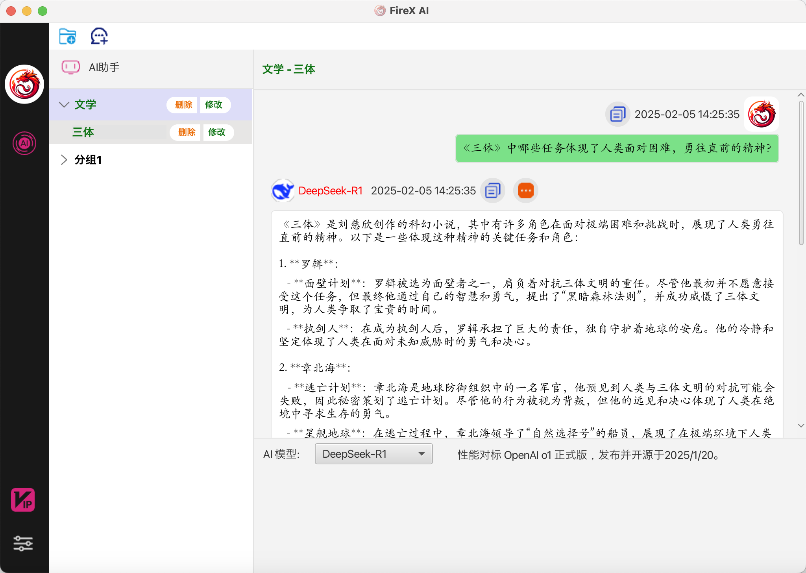The image size is (806, 573).
Task: Start a new chat with plus icon
Action: (x=99, y=36)
